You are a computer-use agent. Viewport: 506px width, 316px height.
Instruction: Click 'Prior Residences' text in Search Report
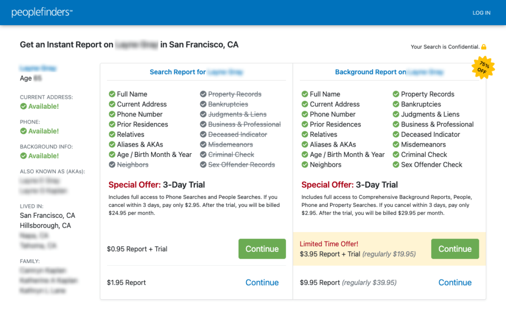pos(142,124)
